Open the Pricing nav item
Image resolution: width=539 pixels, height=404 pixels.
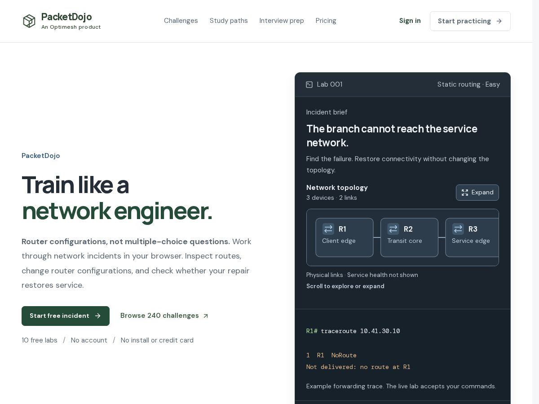(326, 21)
